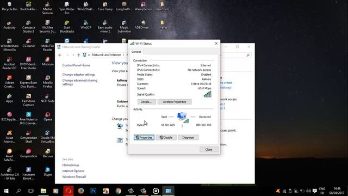This screenshot has width=348, height=196.
Task: Launch Opera from the desktop icon
Action: 47,117
